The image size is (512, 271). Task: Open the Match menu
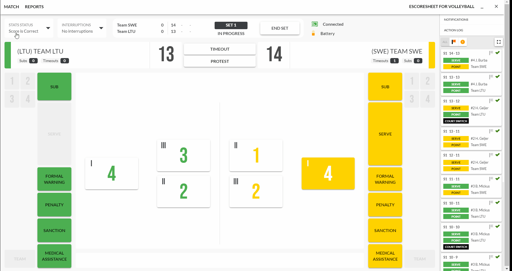(x=11, y=7)
